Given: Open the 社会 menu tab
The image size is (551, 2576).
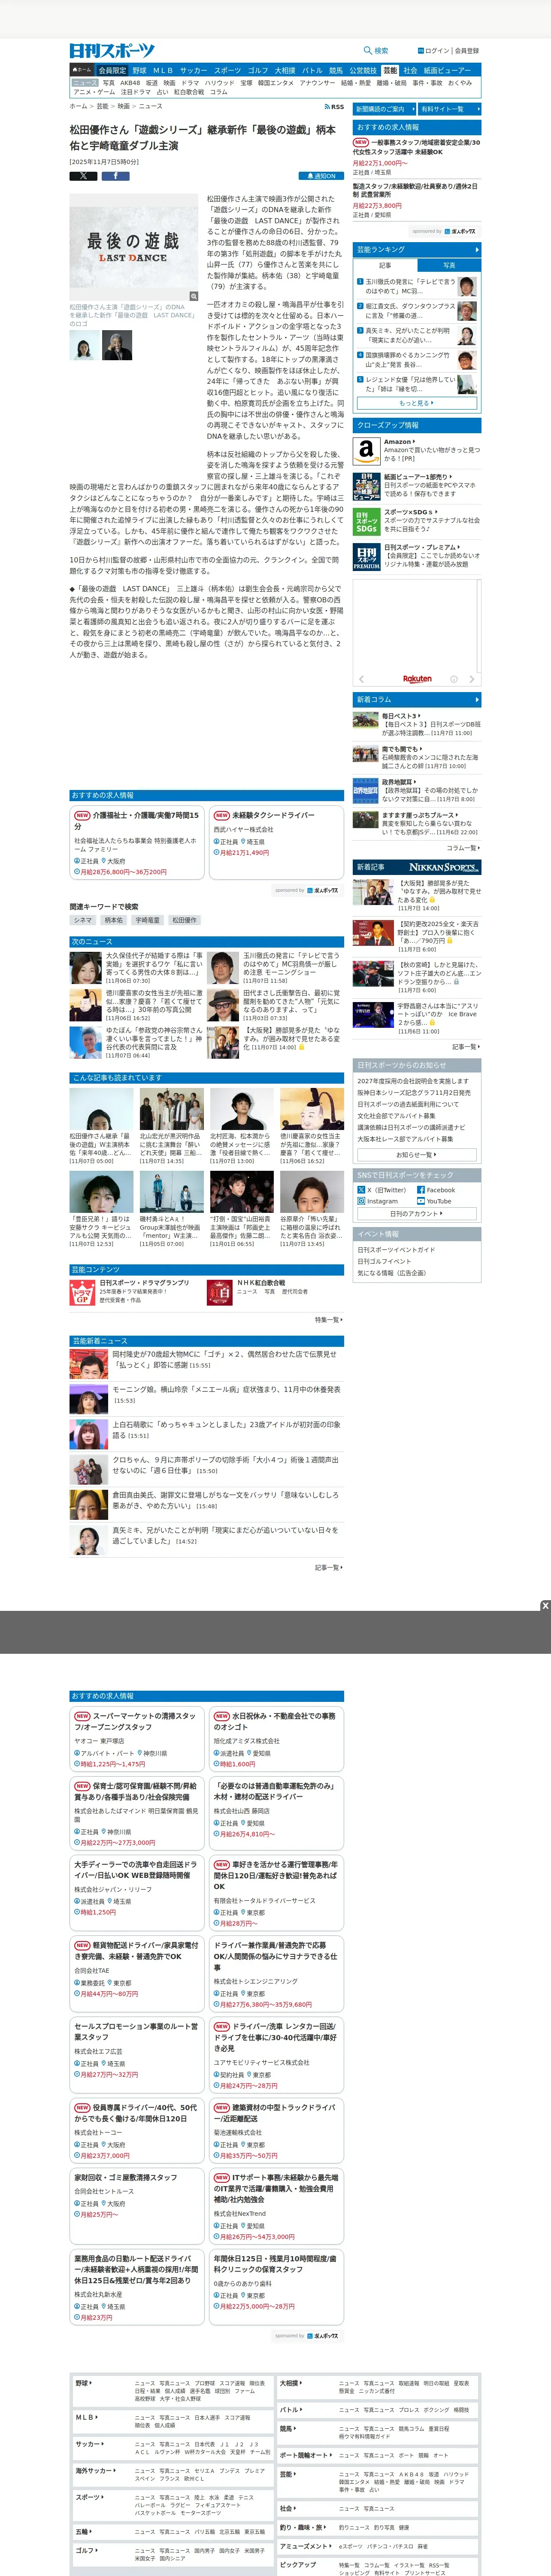Looking at the screenshot, I should pyautogui.click(x=410, y=71).
